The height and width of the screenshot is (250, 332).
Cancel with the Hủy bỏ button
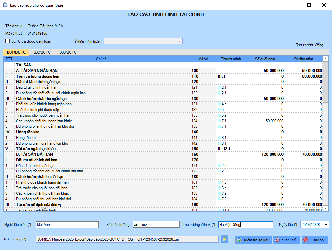[x=315, y=240]
